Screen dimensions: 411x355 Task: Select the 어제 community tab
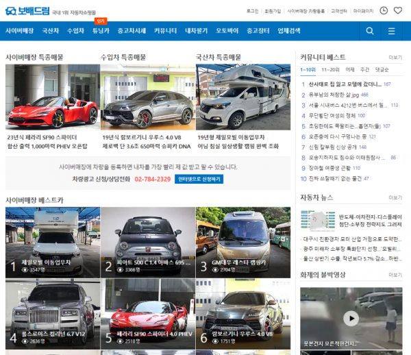349,70
